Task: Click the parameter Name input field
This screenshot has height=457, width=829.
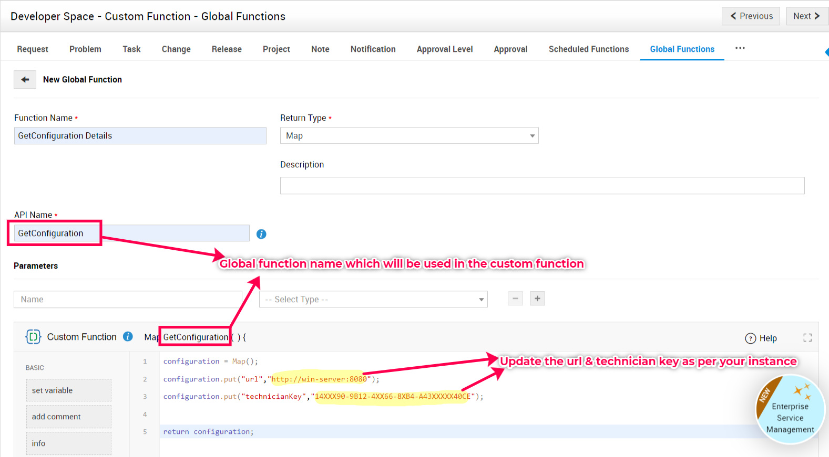Action: click(128, 300)
